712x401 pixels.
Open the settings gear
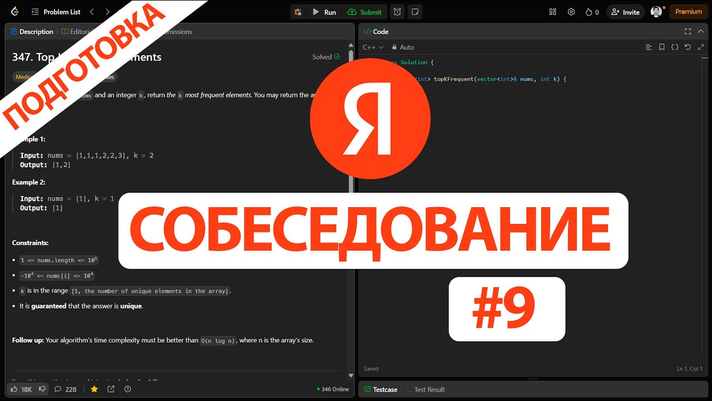pos(571,12)
